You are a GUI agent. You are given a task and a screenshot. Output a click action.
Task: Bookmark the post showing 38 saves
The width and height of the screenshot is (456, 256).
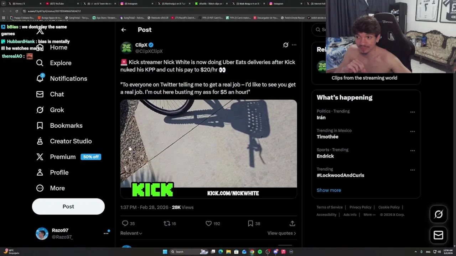[250, 223]
